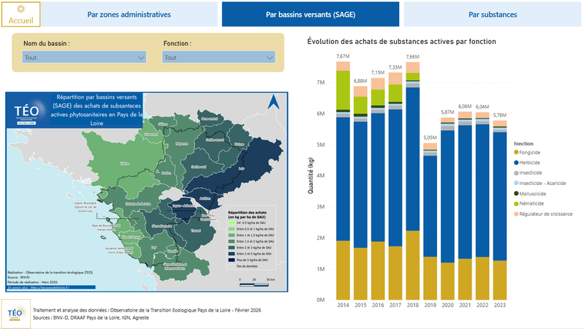This screenshot has width=584, height=329.
Task: Select the Nématicide legend marker
Action: [x=516, y=203]
